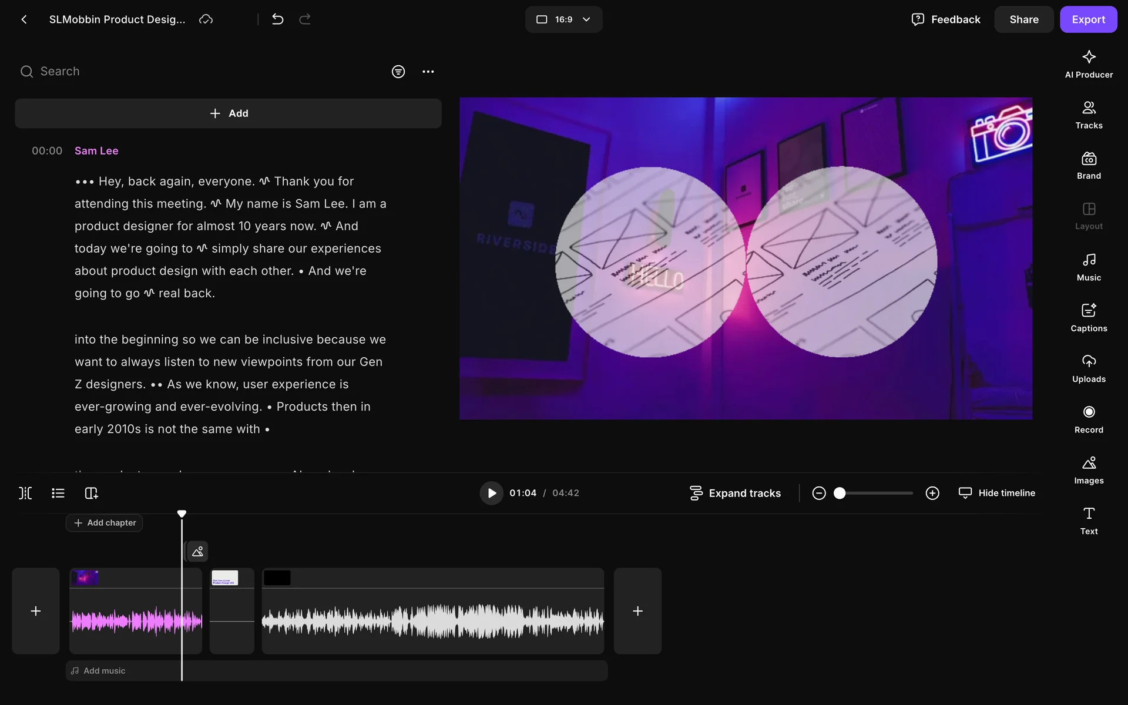
Task: Click the Export button
Action: (1087, 19)
